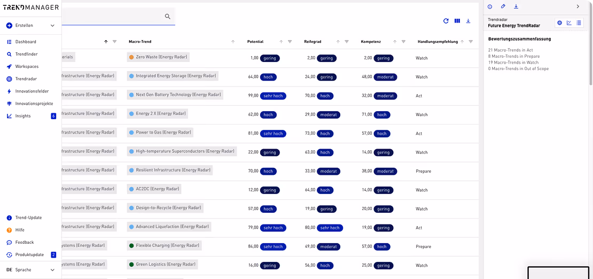The width and height of the screenshot is (593, 279).
Task: Click Next Gen Battery Technology trend tag
Action: (175, 95)
